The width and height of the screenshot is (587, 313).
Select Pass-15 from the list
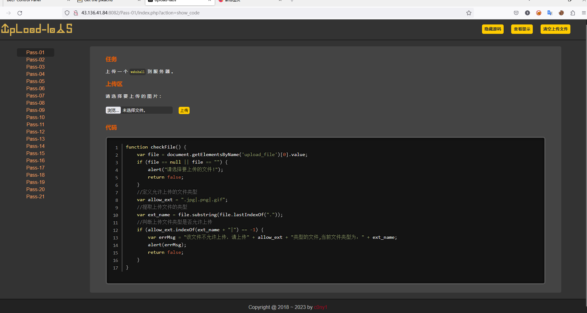[x=35, y=153]
